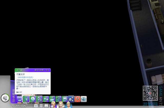Select the orange crossed fork and knife moodlet
The image size is (164, 108).
tap(77, 99)
